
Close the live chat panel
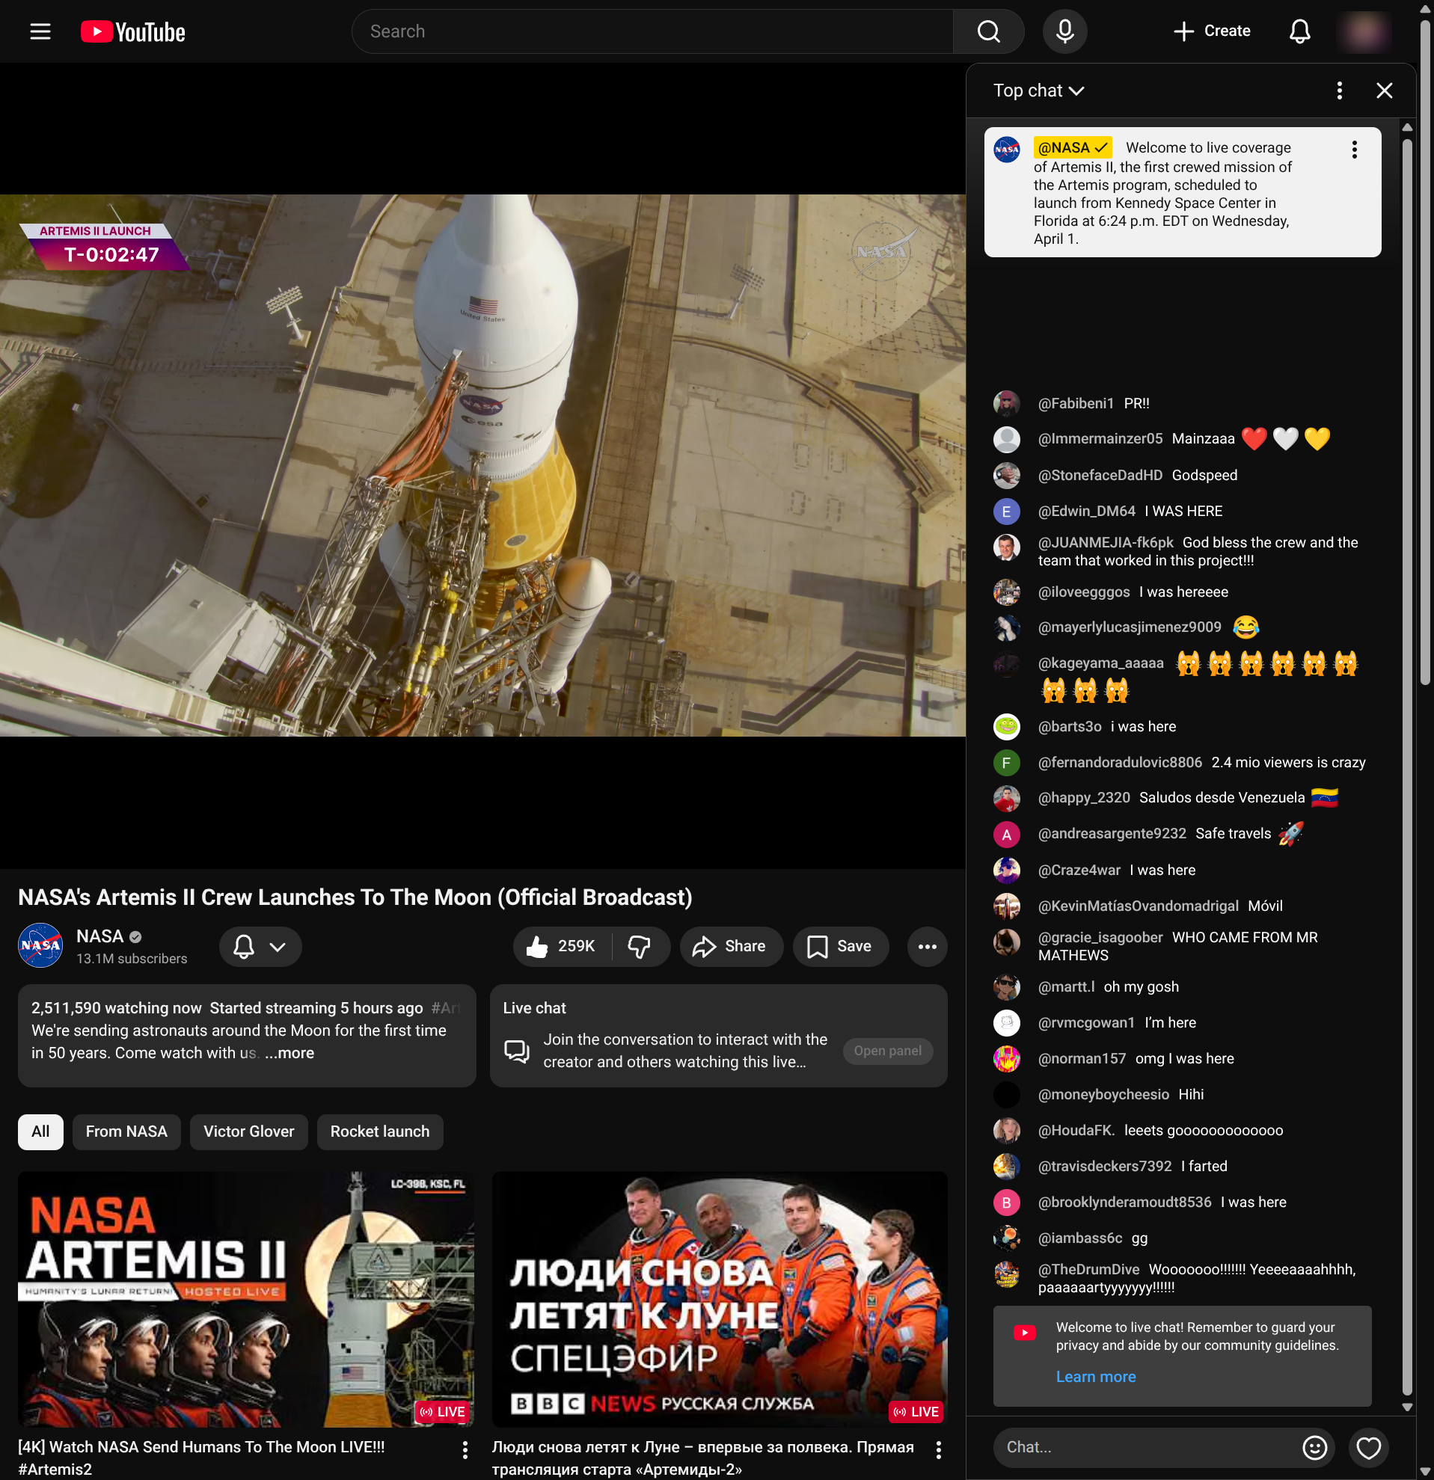click(x=1383, y=90)
